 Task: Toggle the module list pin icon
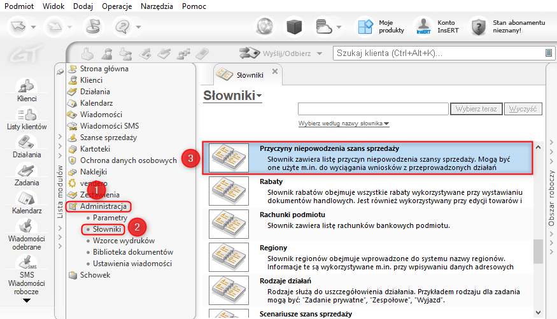click(60, 71)
